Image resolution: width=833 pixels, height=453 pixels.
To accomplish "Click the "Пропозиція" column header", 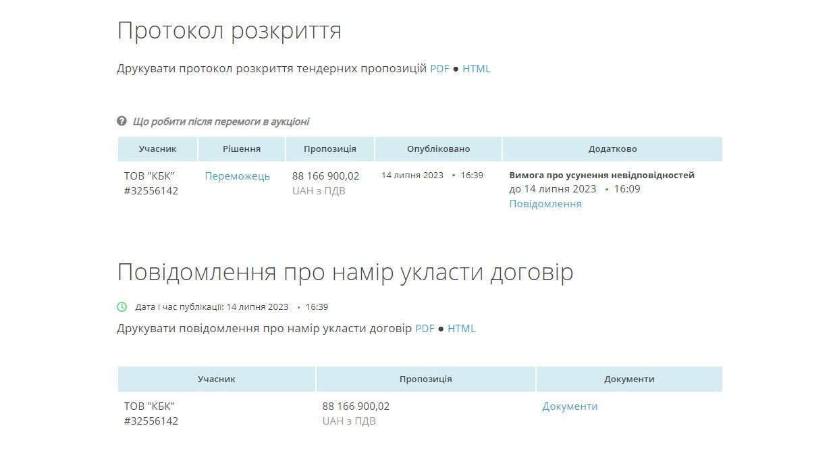I will coord(329,149).
